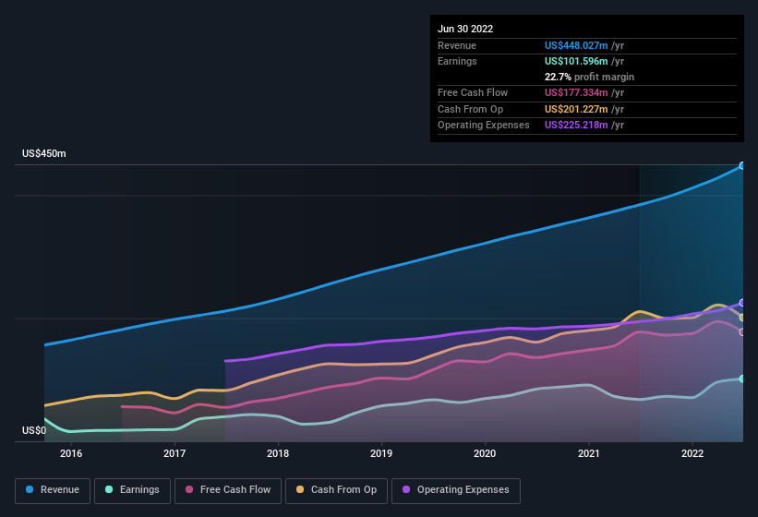Image resolution: width=758 pixels, height=517 pixels.
Task: Toggle the Operating Expenses legend button
Action: pyautogui.click(x=456, y=490)
